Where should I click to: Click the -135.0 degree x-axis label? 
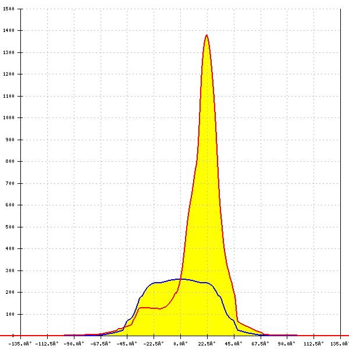[x=20, y=344]
